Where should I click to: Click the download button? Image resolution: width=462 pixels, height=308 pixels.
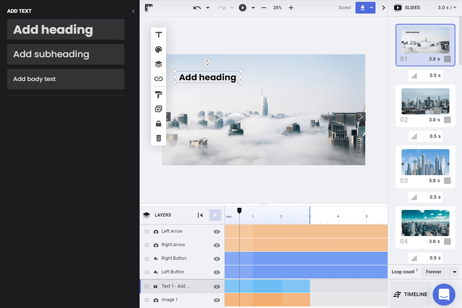tap(362, 8)
